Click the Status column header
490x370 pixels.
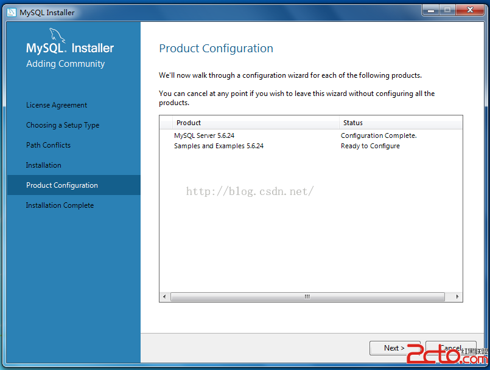click(x=401, y=123)
